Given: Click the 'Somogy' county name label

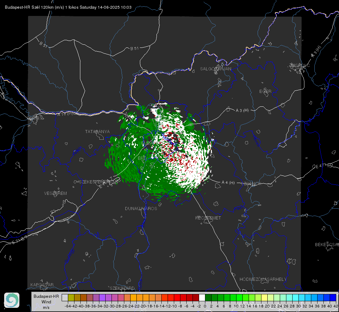Looking at the screenshot, I should click(70, 256).
